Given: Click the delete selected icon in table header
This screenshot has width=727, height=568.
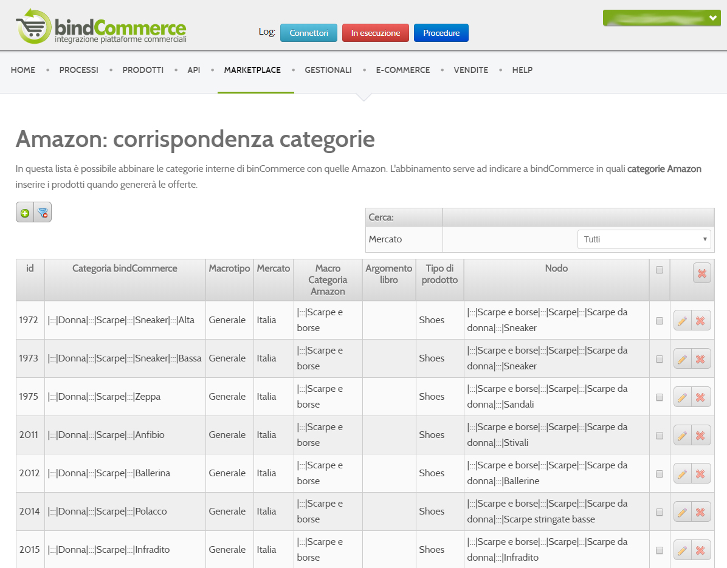Looking at the screenshot, I should pos(702,273).
